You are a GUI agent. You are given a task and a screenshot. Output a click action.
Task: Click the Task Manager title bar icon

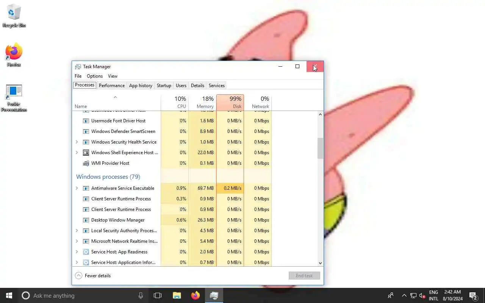[x=78, y=67]
